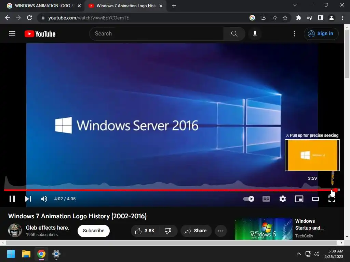Go to YouTube home via logo
Image resolution: width=350 pixels, height=262 pixels.
coord(40,34)
